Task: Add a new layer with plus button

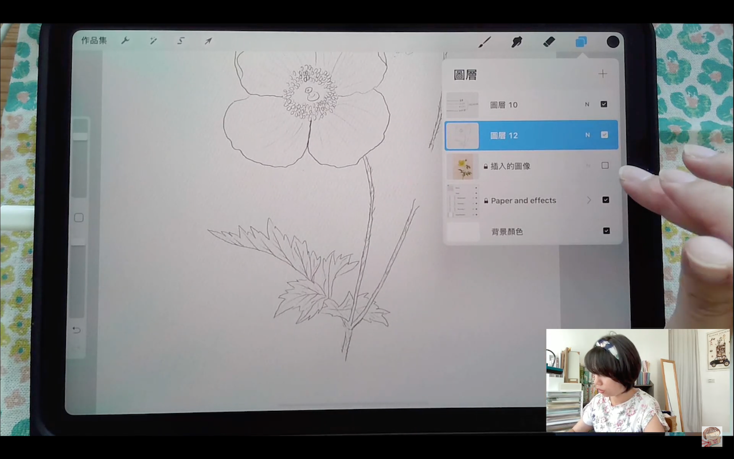Action: [x=603, y=73]
